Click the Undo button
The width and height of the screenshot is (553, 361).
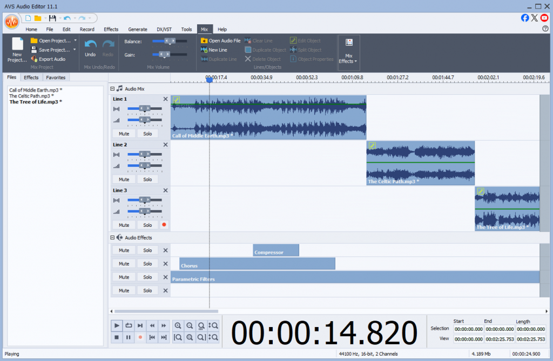coord(90,47)
